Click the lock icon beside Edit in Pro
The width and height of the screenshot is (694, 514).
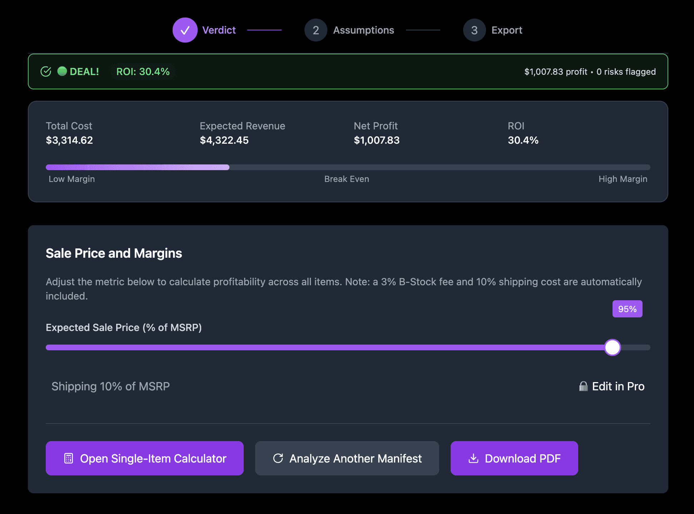click(x=583, y=386)
